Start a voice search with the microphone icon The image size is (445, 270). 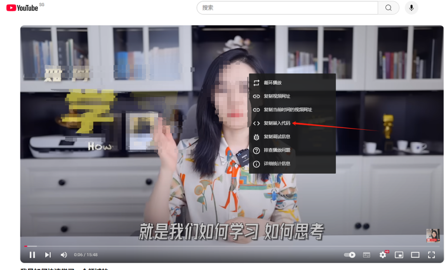(x=411, y=8)
